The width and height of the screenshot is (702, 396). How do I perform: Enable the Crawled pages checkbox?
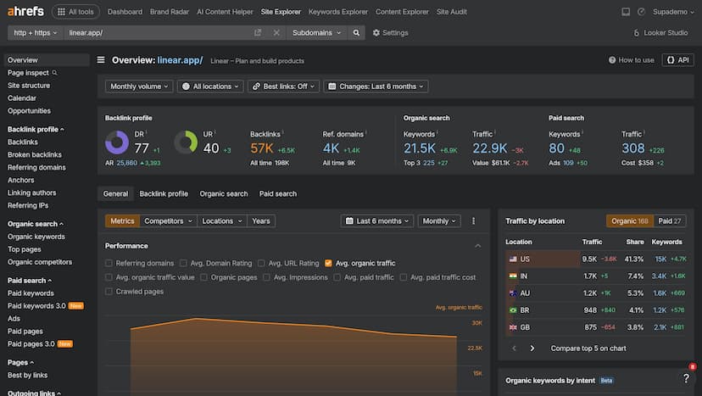click(109, 292)
